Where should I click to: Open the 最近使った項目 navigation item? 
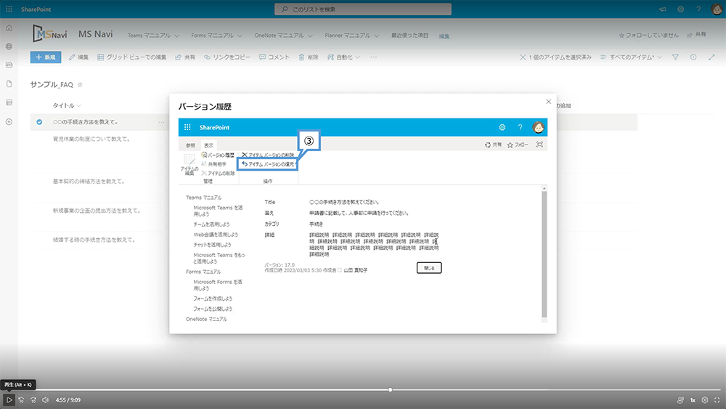pos(409,35)
